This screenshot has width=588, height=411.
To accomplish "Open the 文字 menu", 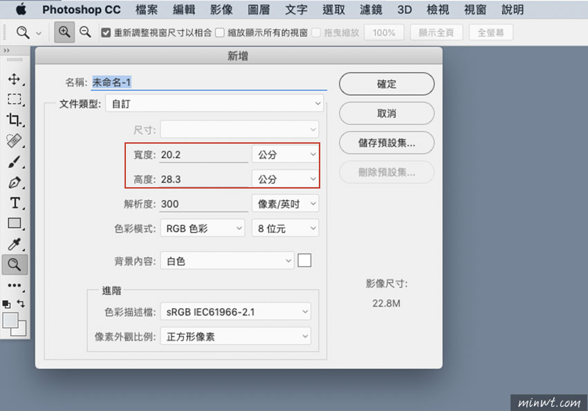I will (x=296, y=10).
